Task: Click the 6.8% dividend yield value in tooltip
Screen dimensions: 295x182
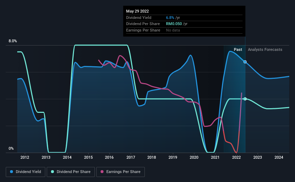Action: click(x=170, y=18)
